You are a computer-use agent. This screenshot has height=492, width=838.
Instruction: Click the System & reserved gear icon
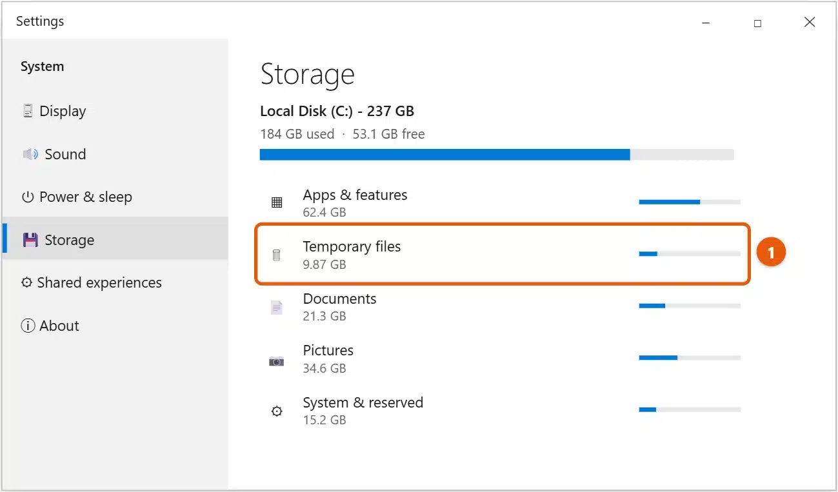click(277, 411)
